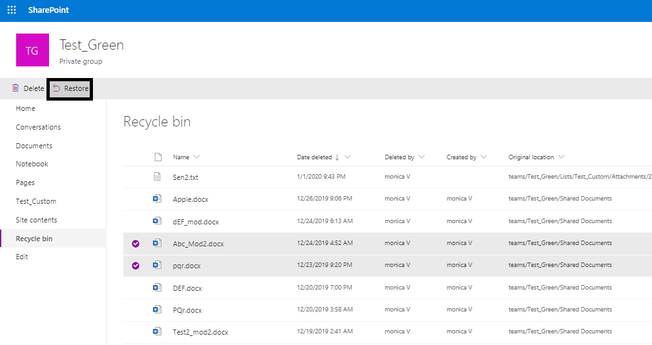Viewport: 652px width, 345px height.
Task: Expand the Name column dropdown
Action: pos(197,157)
